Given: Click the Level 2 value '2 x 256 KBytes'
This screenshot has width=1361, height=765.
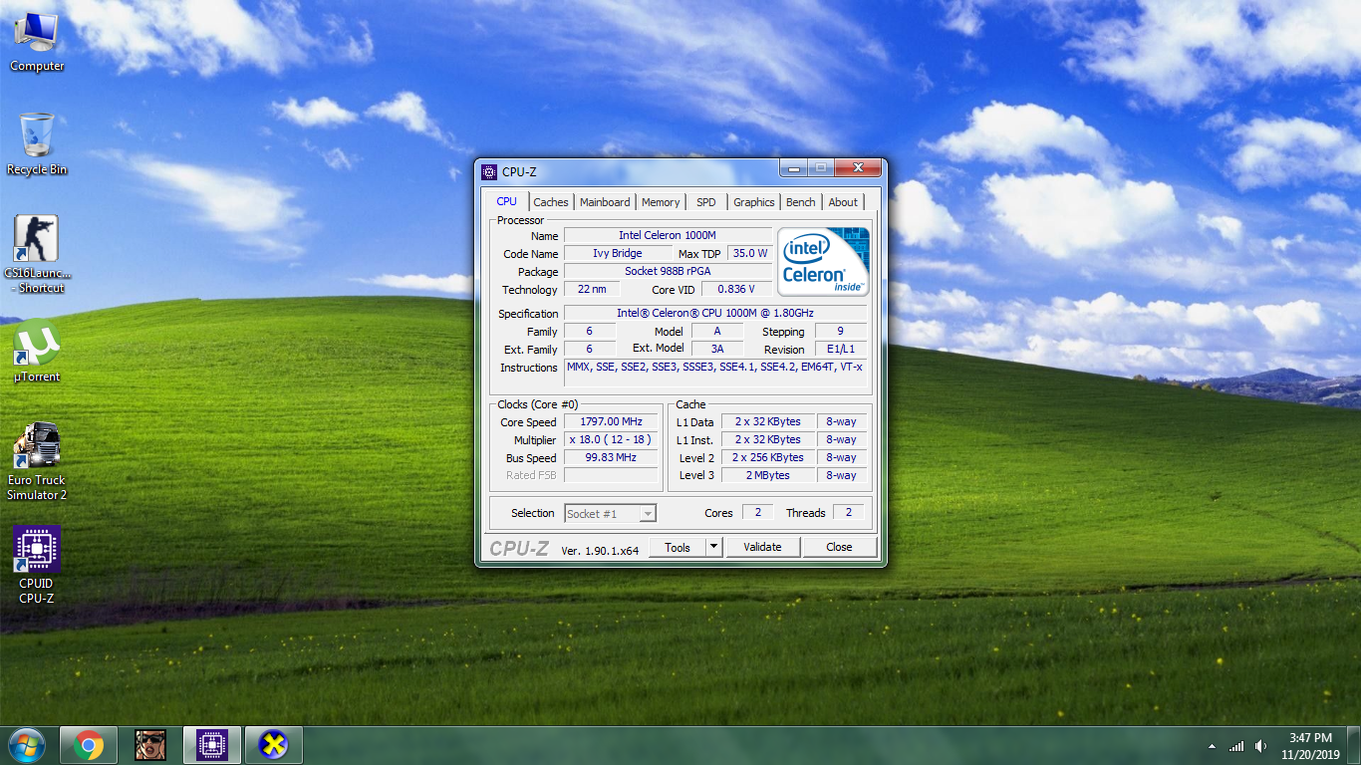Looking at the screenshot, I should click(x=767, y=457).
